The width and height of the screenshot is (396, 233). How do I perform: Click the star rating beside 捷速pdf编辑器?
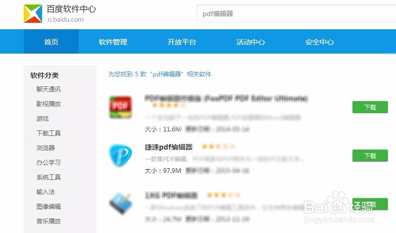point(218,146)
